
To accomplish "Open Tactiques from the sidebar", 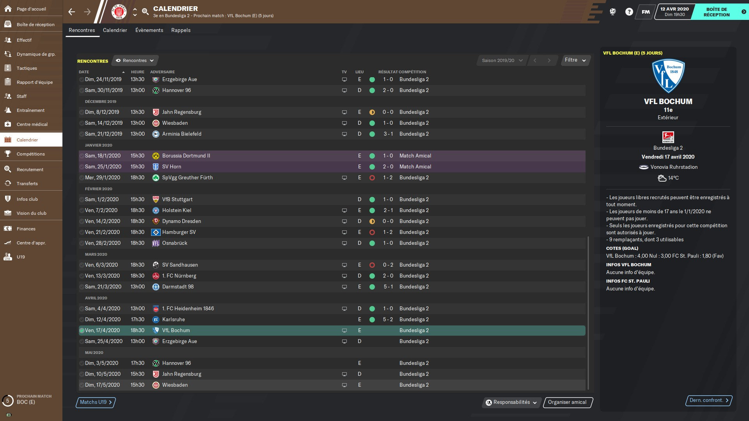I will point(27,68).
